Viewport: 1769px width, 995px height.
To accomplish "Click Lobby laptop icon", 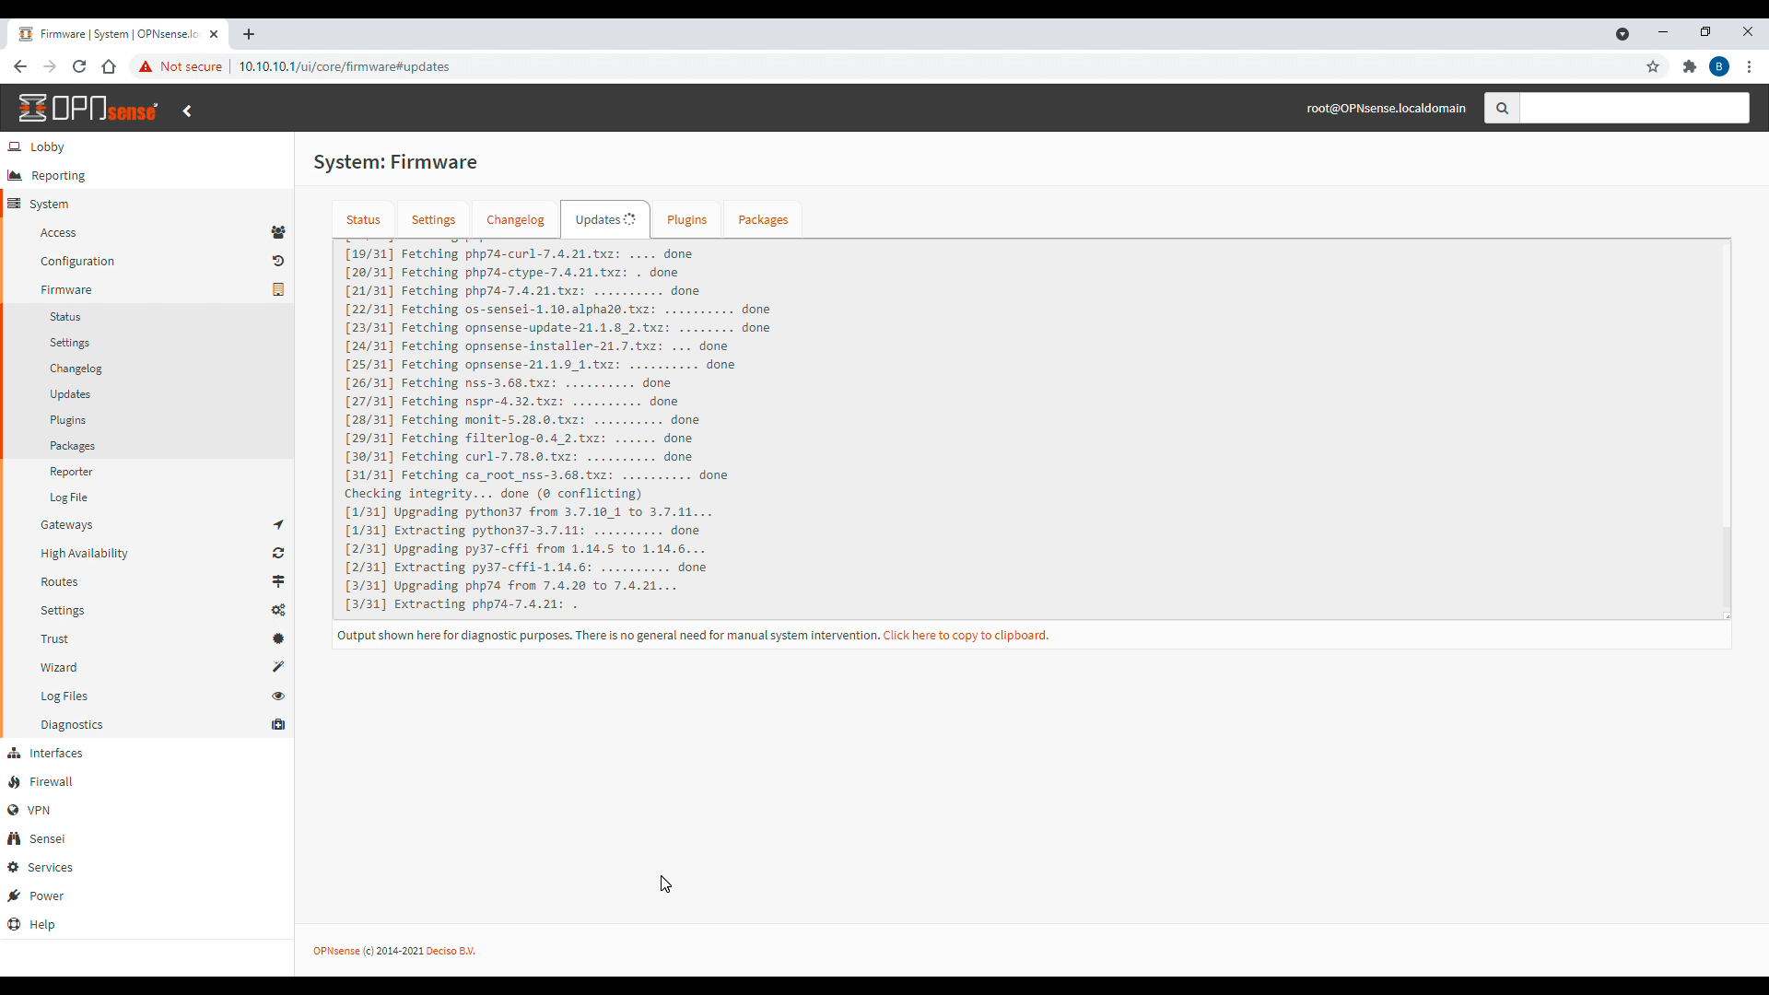I will click(15, 147).
